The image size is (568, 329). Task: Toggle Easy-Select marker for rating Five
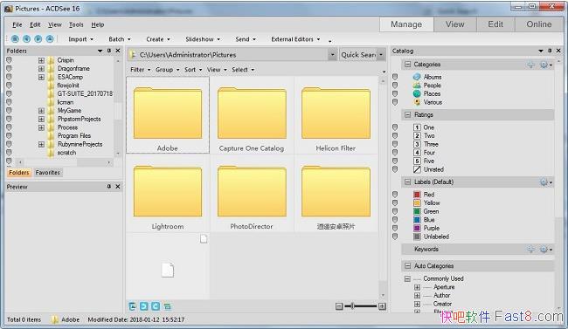[395, 161]
